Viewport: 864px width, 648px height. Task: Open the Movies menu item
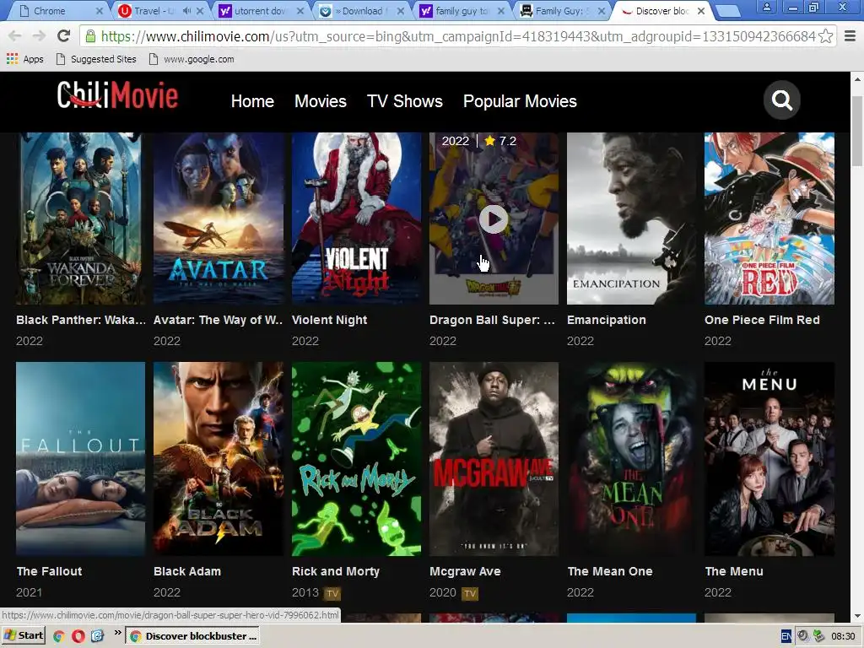[320, 101]
